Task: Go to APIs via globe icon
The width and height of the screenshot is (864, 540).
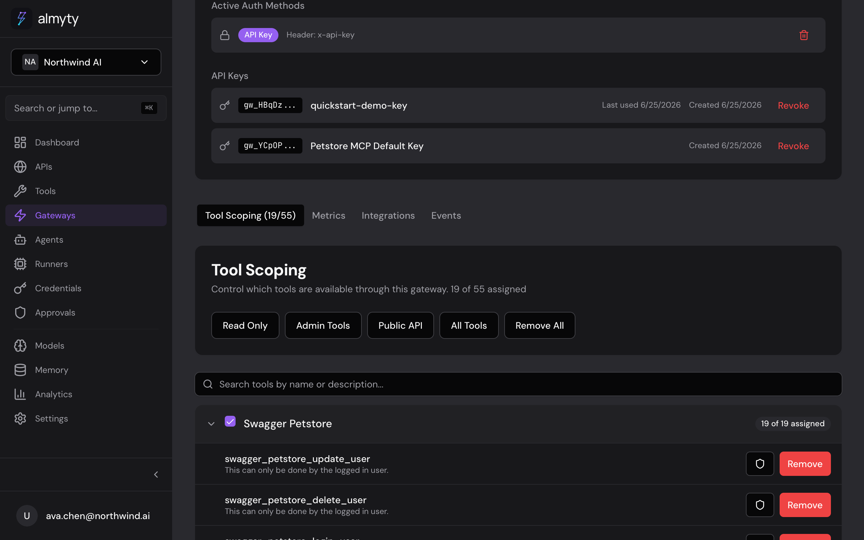Action: 86,167
